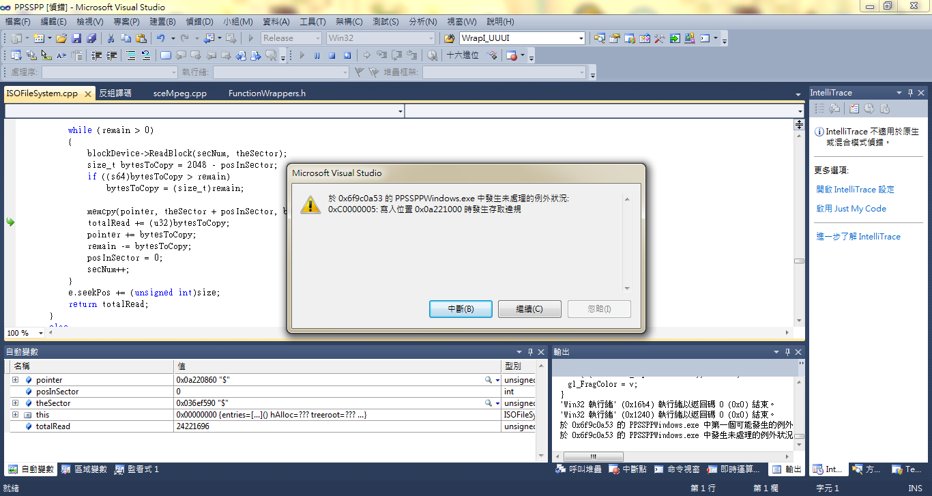Click the Pause (Break All) debug icon
Screen dimensions: 932x496
coord(317,55)
